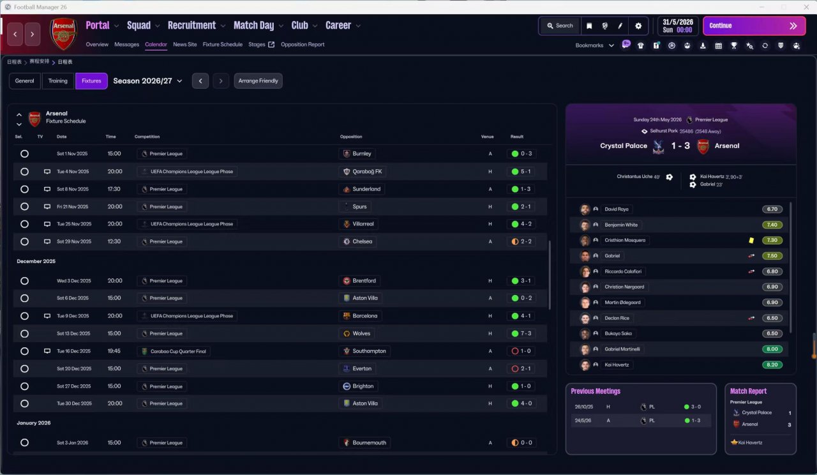Image resolution: width=817 pixels, height=475 pixels.
Task: Expand the Match Day menu chevron
Action: 281,26
